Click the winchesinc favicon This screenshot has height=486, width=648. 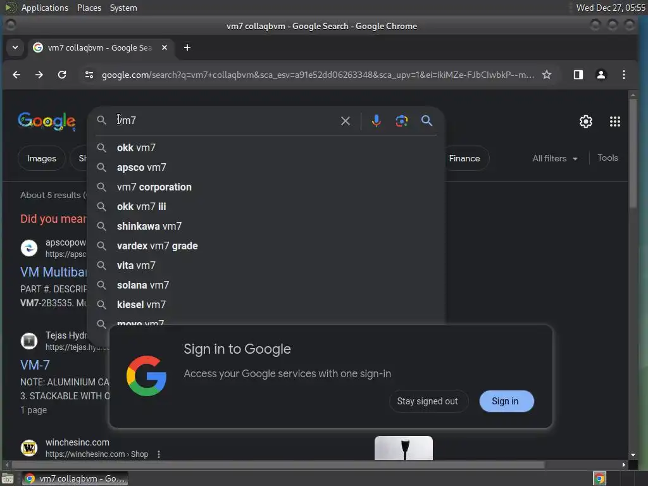pos(29,448)
